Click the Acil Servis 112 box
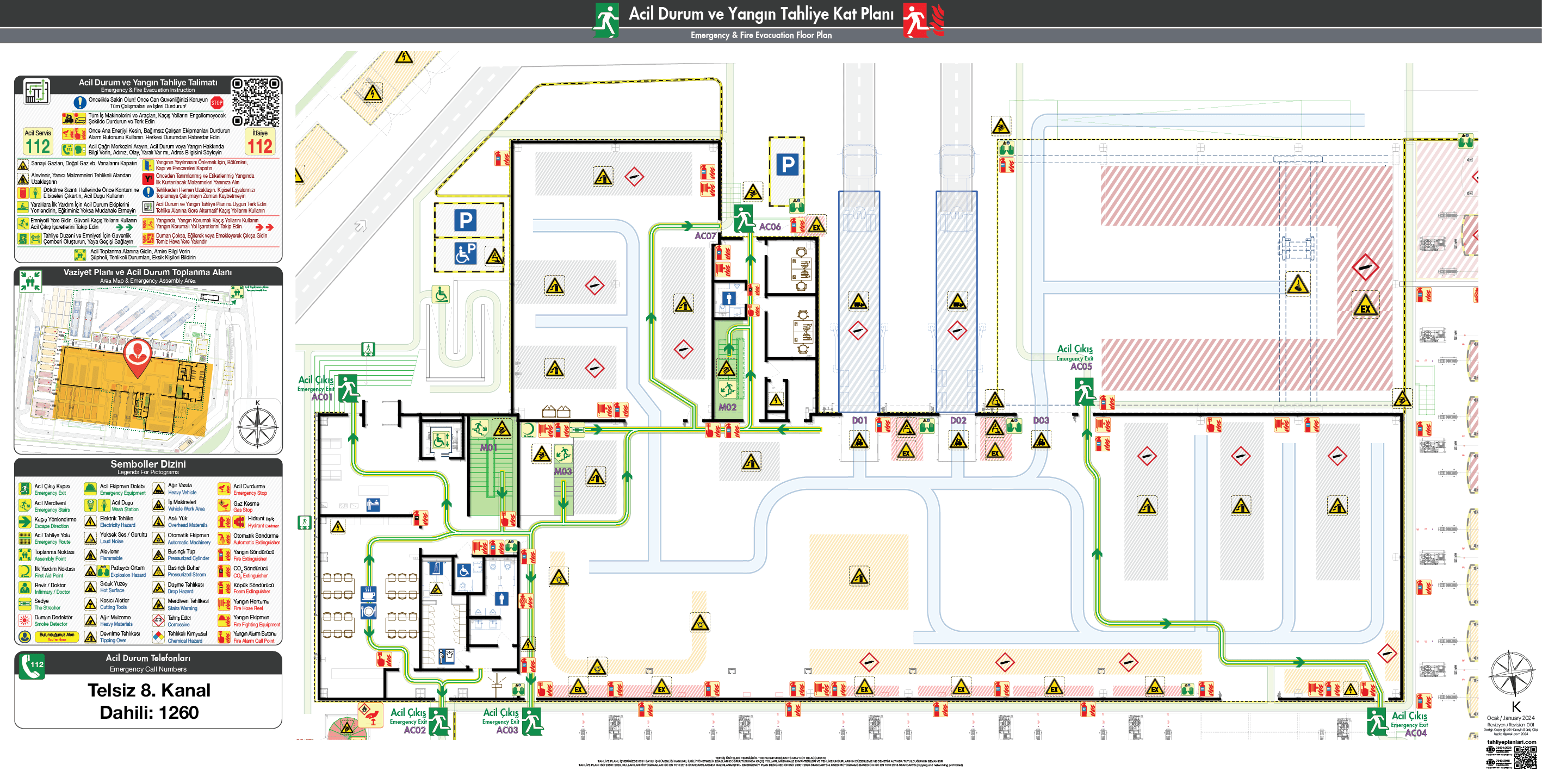This screenshot has height=771, width=1542. (38, 142)
